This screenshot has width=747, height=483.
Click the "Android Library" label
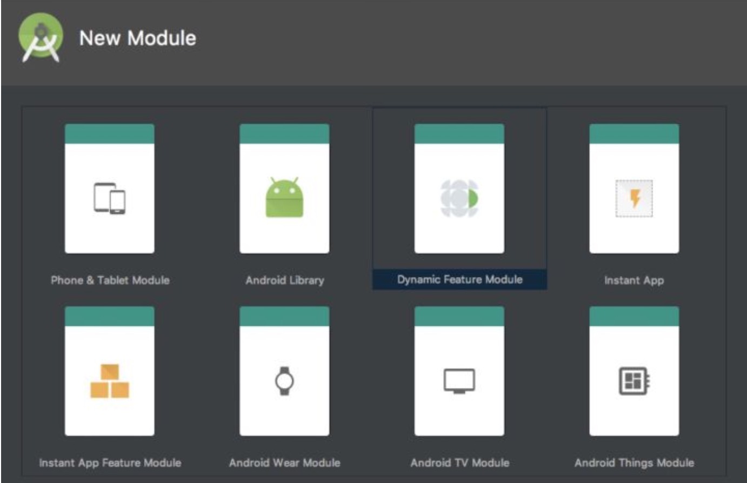[285, 280]
